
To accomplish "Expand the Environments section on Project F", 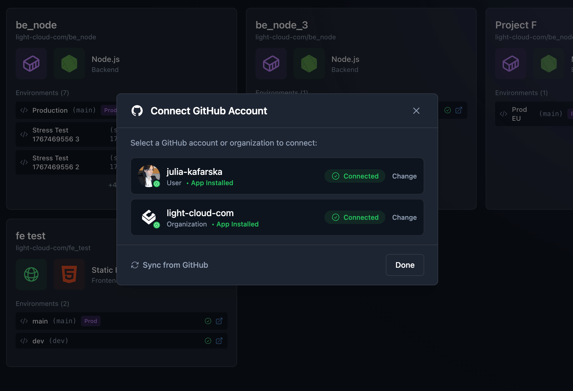I will pyautogui.click(x=521, y=93).
